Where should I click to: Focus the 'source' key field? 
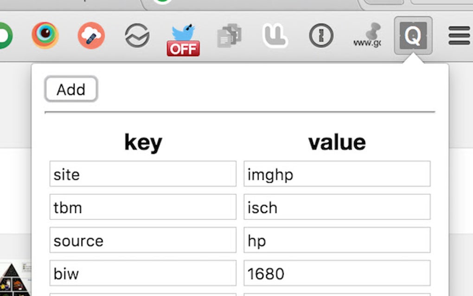coord(143,240)
